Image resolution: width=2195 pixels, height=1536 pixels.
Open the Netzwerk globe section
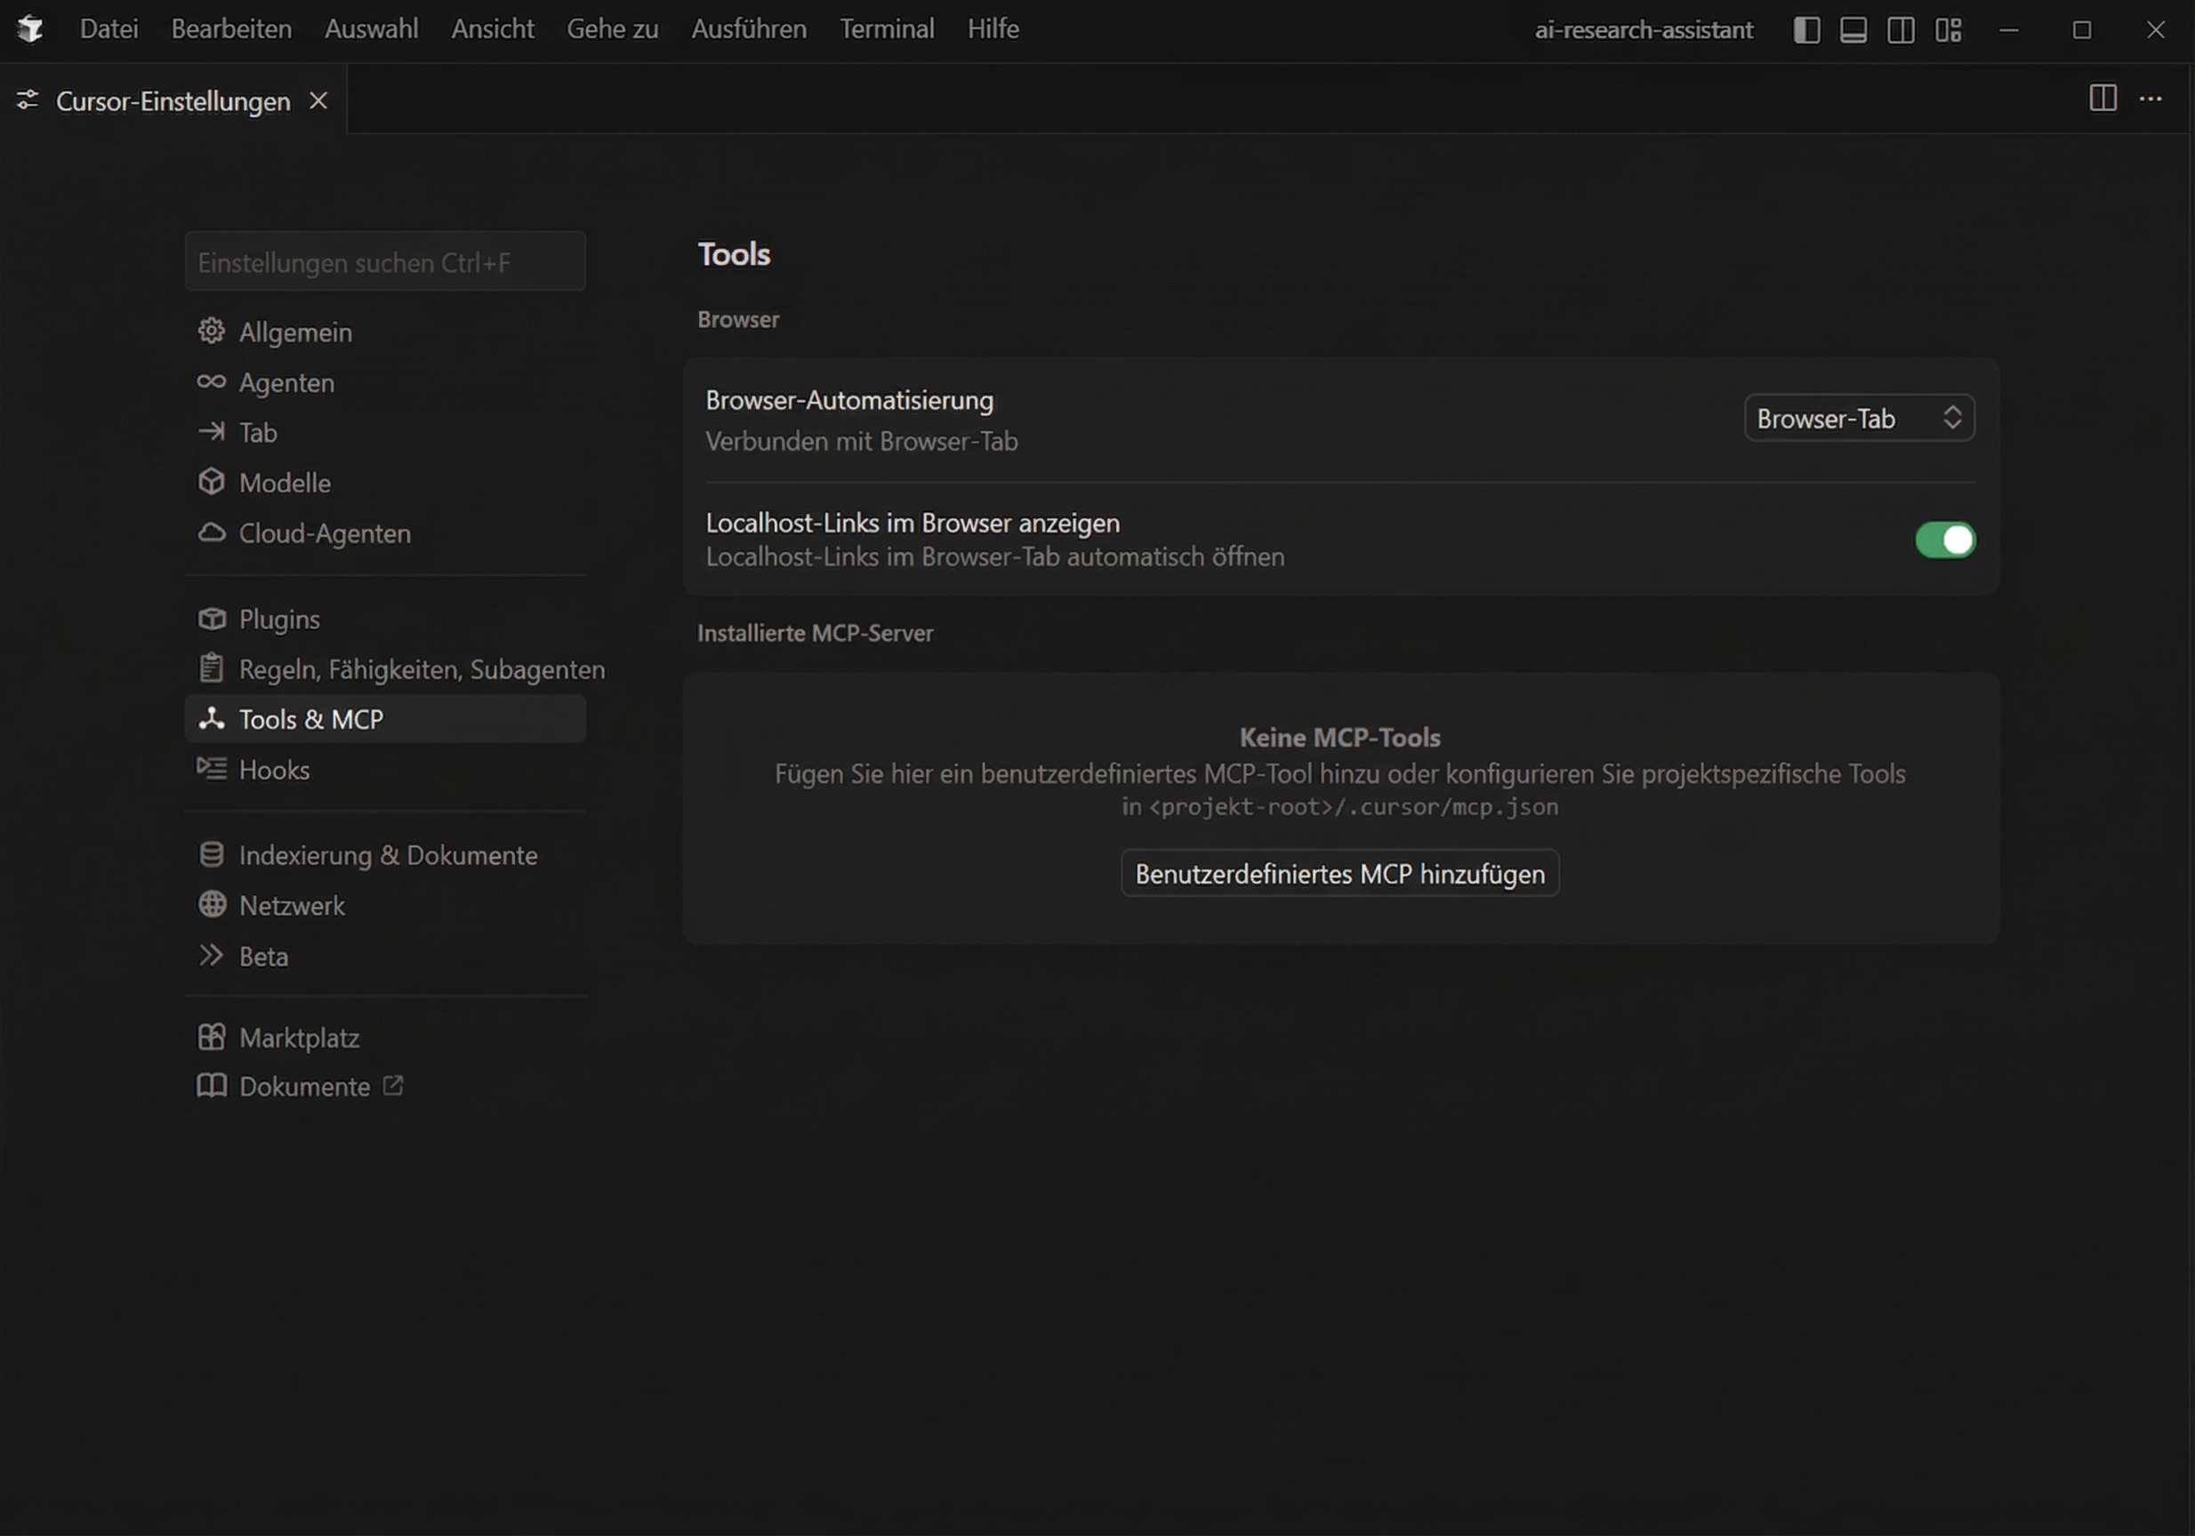pyautogui.click(x=212, y=905)
